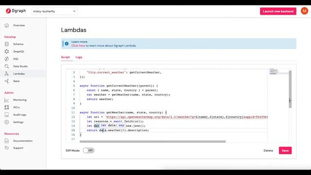The height and width of the screenshot is (175, 311).
Task: Open Data Studio in sidebar
Action: [20, 66]
